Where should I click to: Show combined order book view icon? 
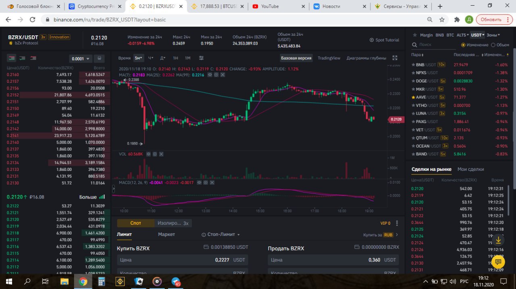[12, 58]
